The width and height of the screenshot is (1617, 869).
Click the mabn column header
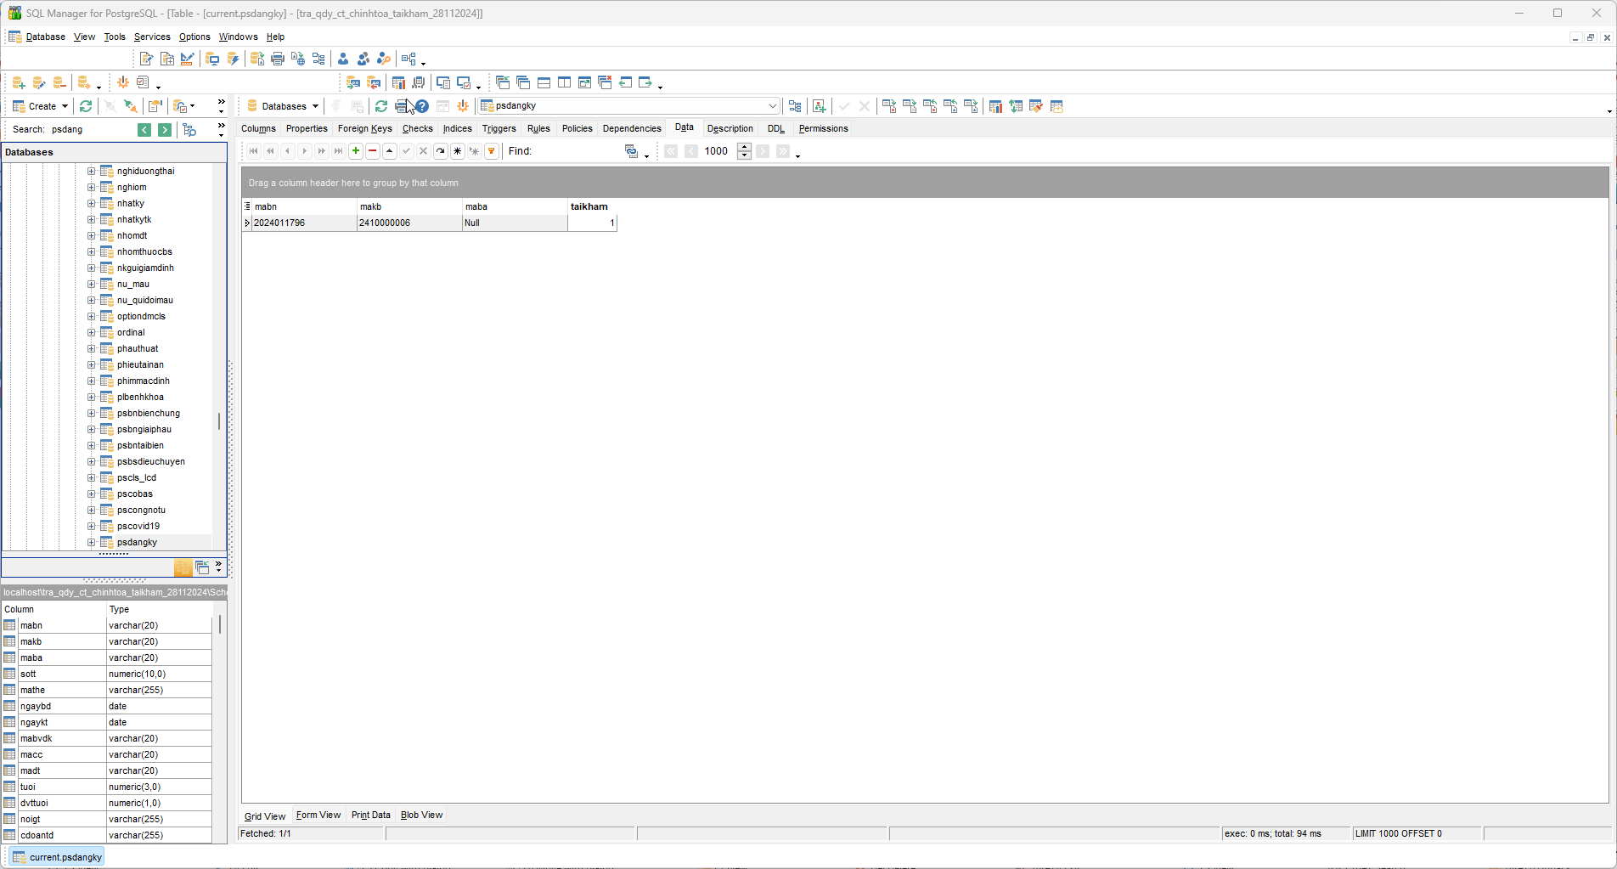click(x=304, y=206)
